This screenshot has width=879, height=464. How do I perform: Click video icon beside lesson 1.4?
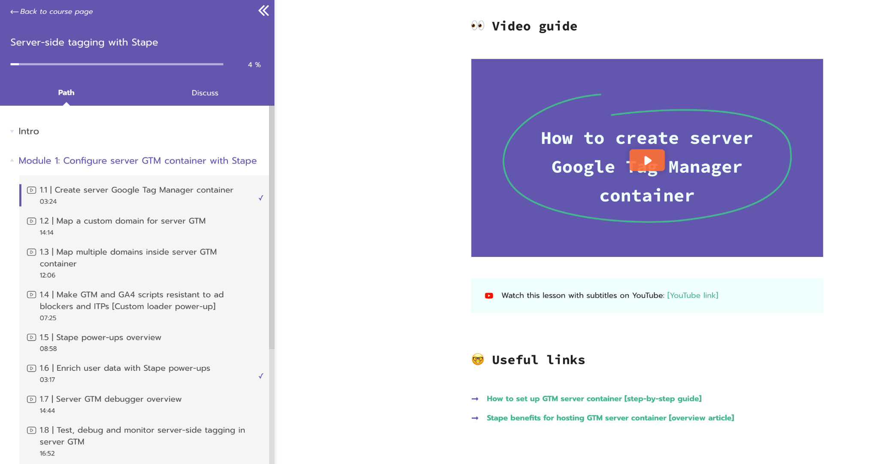click(31, 294)
